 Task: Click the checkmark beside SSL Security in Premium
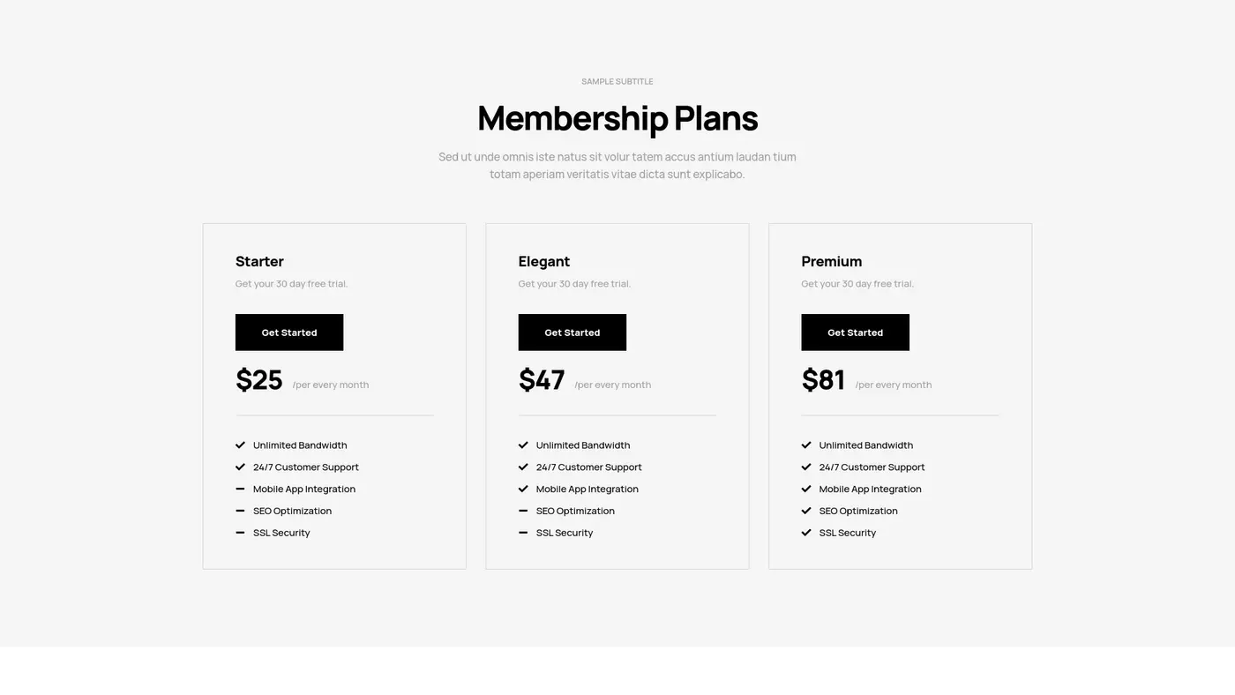click(x=805, y=533)
